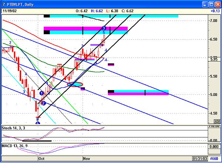Click the +0.13 change value
The image size is (222, 163).
point(215,11)
